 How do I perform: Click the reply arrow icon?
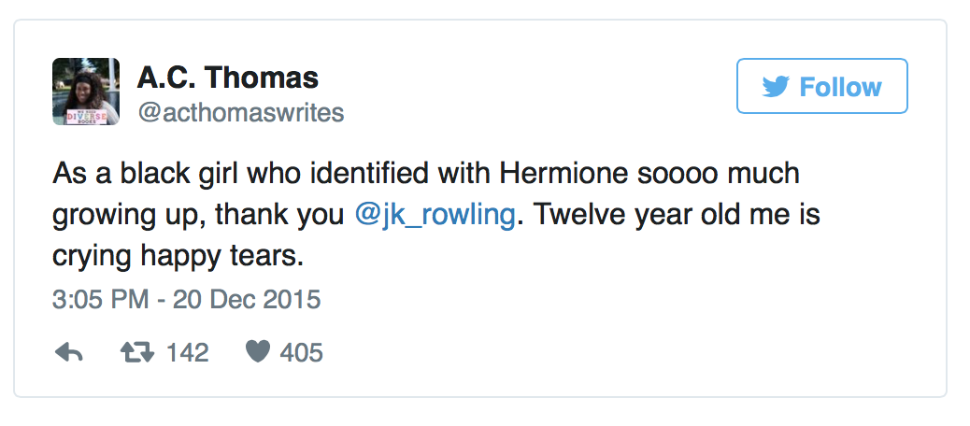[70, 352]
